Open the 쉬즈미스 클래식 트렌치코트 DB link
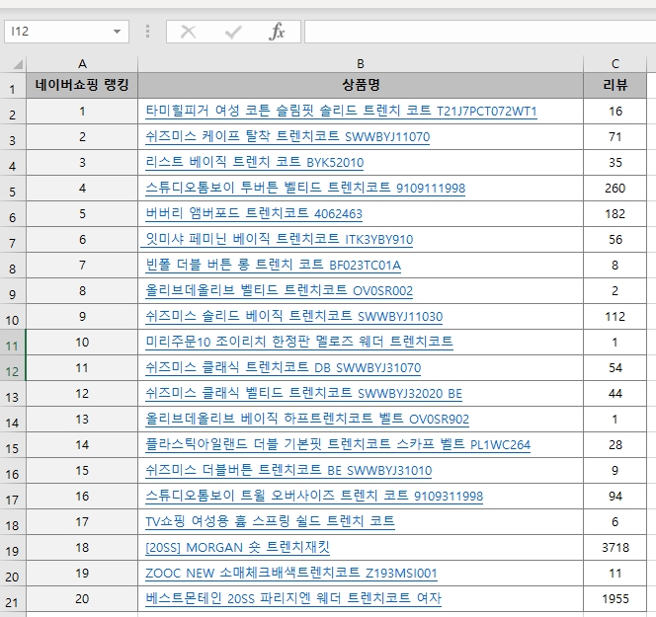Screen dimensions: 656x617 (284, 368)
